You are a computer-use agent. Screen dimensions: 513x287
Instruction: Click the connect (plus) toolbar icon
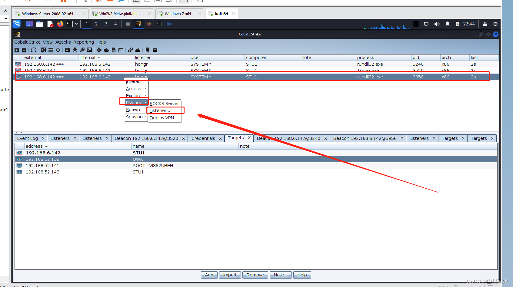(x=17, y=50)
